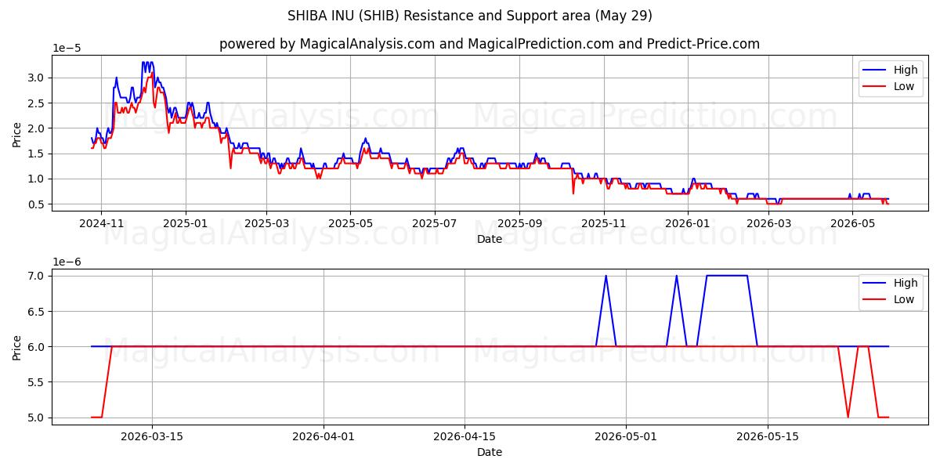940x470 pixels.
Task: Click the '2025-01' date tick label
Action: tap(186, 224)
